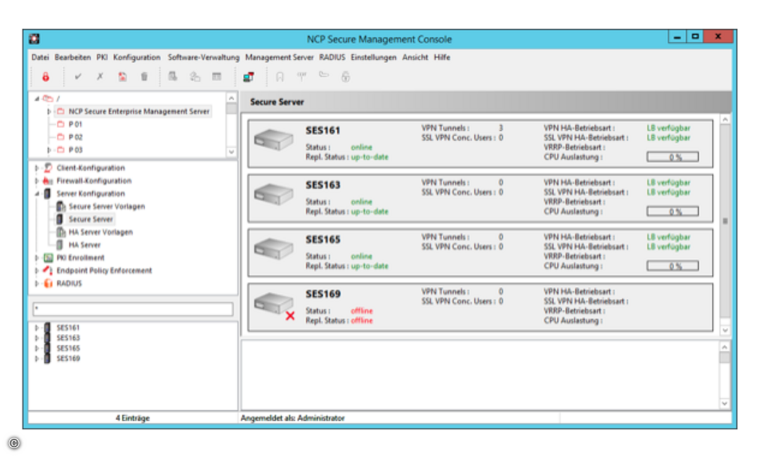Open the Software-Verwaltung menu
This screenshot has height=457, width=761.
[x=204, y=57]
